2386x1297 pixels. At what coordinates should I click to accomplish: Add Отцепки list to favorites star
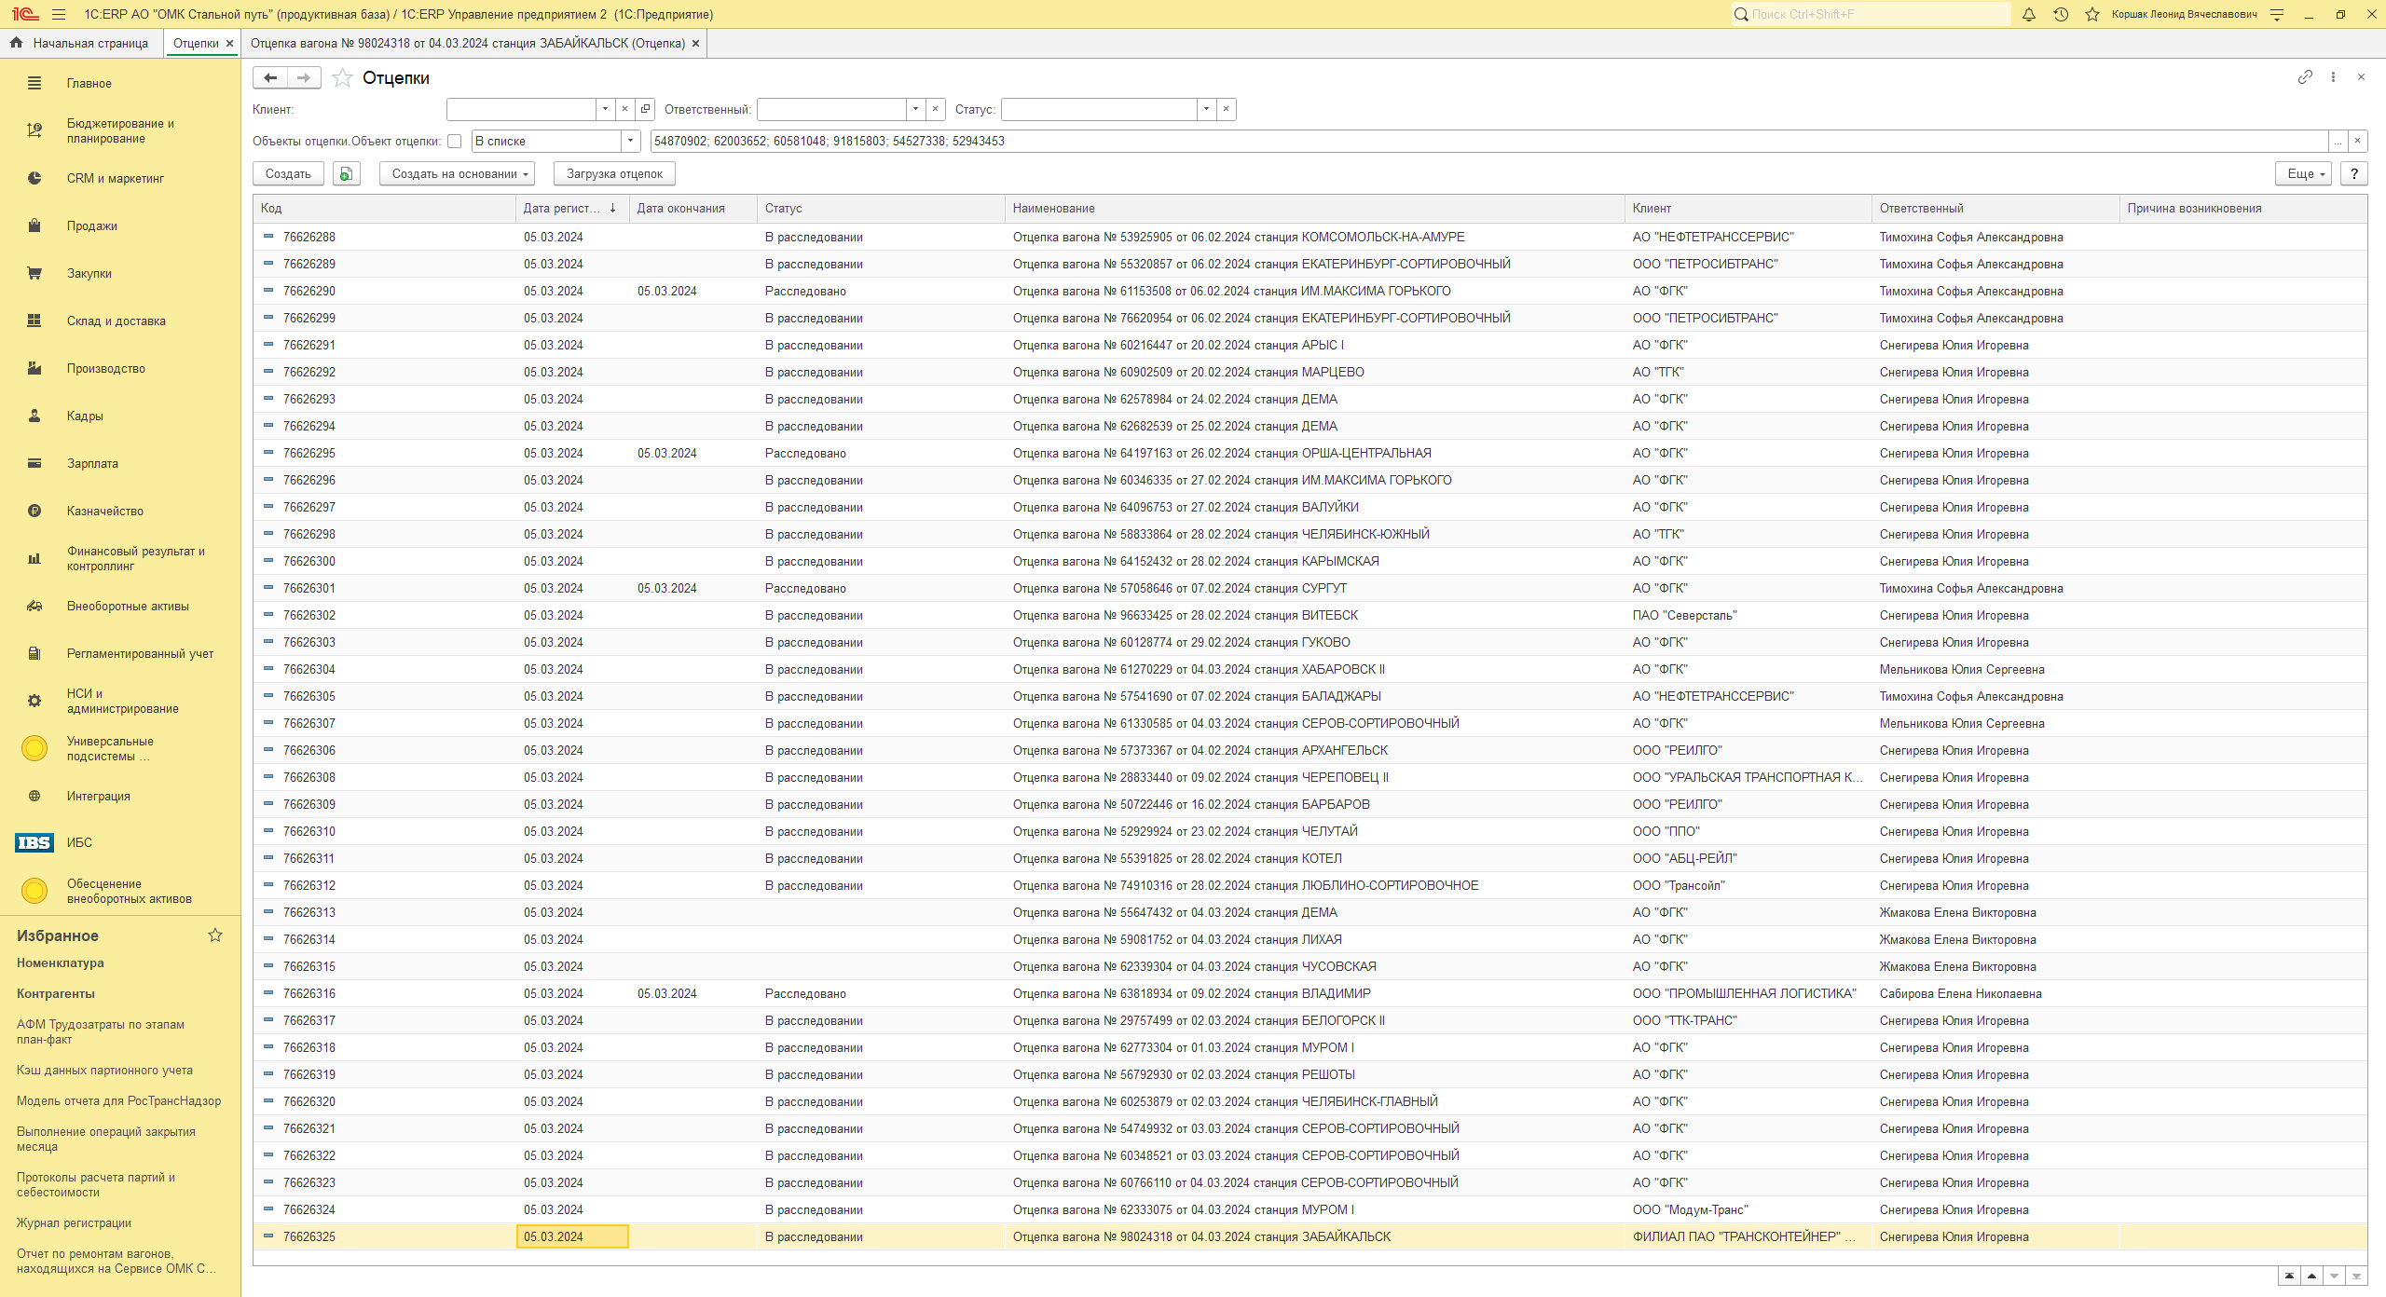coord(342,77)
